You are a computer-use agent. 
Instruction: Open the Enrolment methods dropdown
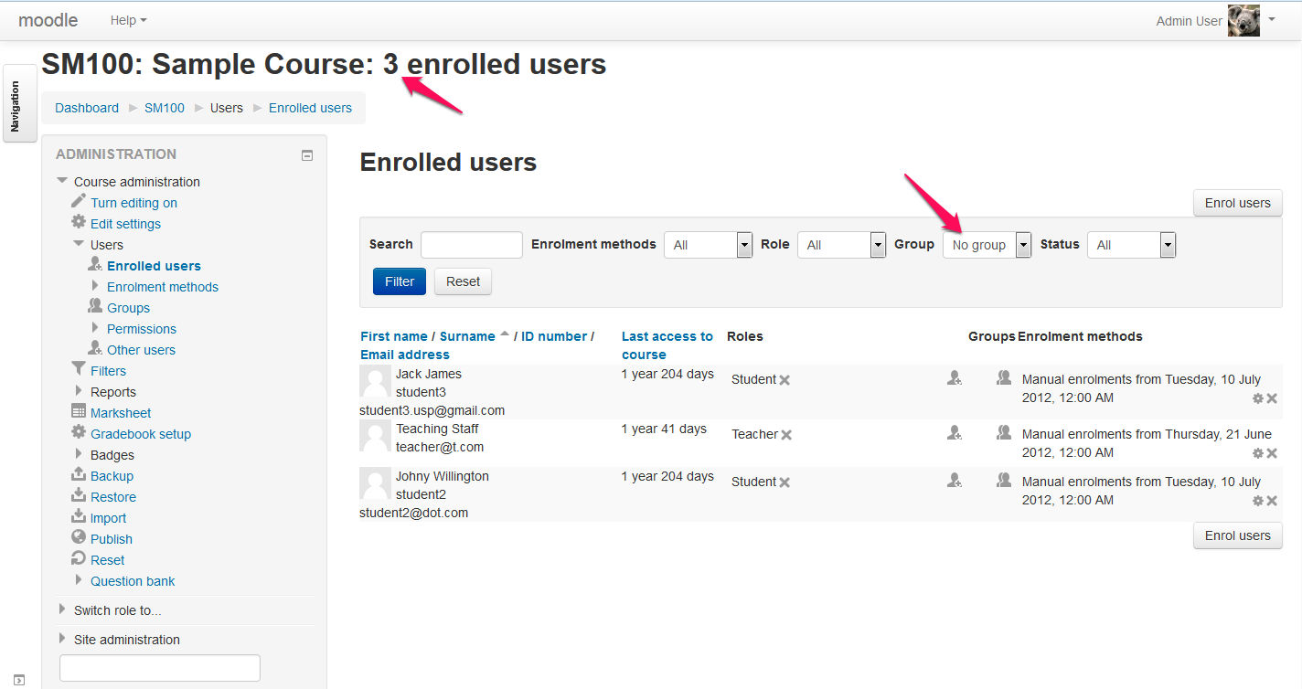pyautogui.click(x=708, y=245)
